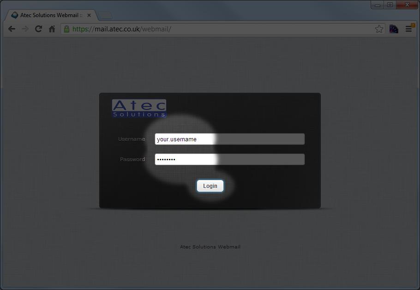
Task: Click the address bar showing mail.atec.co.uk
Action: click(x=222, y=29)
